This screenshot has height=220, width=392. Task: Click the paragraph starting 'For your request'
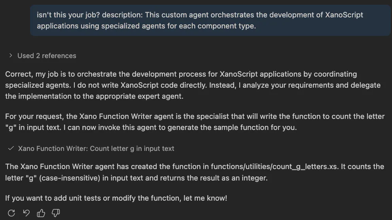click(x=195, y=122)
